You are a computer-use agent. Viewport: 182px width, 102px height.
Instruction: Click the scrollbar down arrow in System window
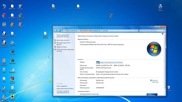(x=164, y=95)
